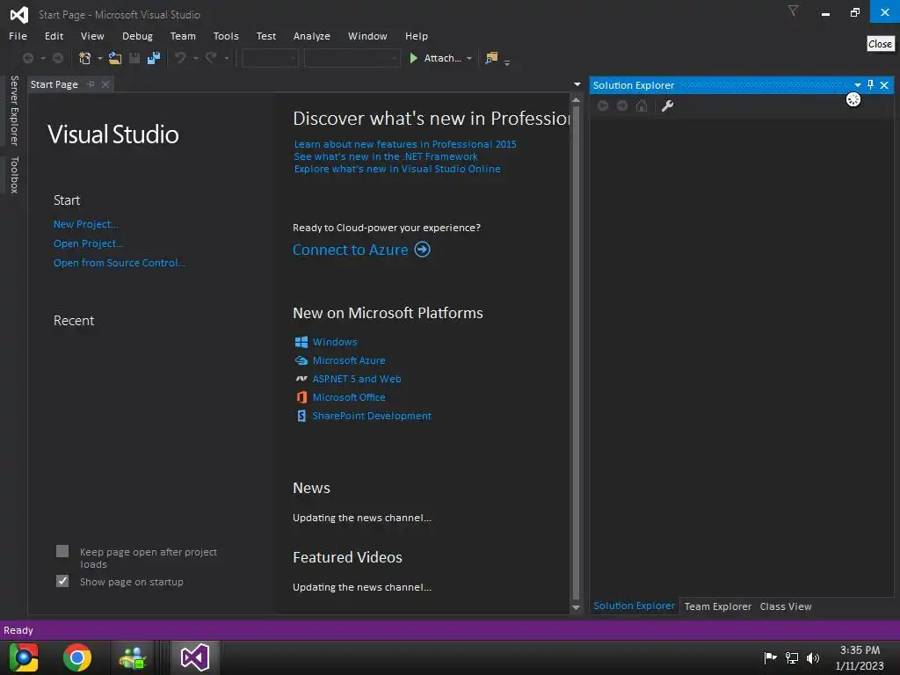This screenshot has width=900, height=675.
Task: Expand the Undo history dropdown arrow
Action: click(x=195, y=59)
